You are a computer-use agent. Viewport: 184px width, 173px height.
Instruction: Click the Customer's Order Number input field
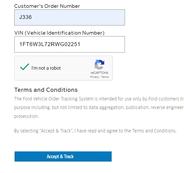tap(69, 17)
